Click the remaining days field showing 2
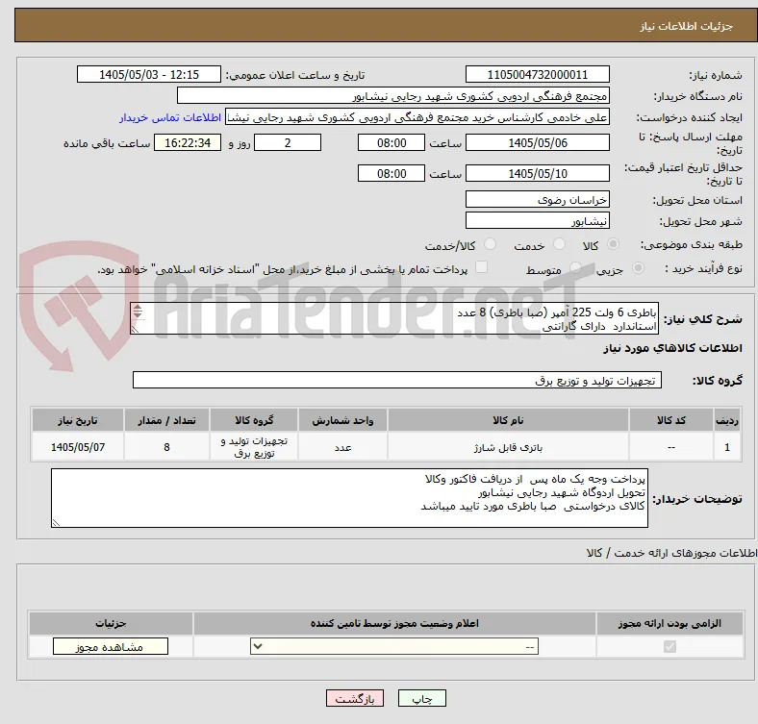Image resolution: width=758 pixels, height=724 pixels. [x=288, y=142]
